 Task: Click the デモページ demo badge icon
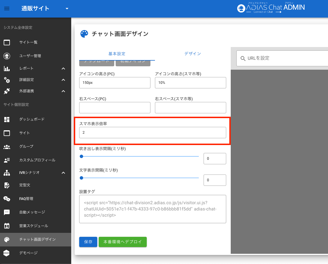click(7, 253)
